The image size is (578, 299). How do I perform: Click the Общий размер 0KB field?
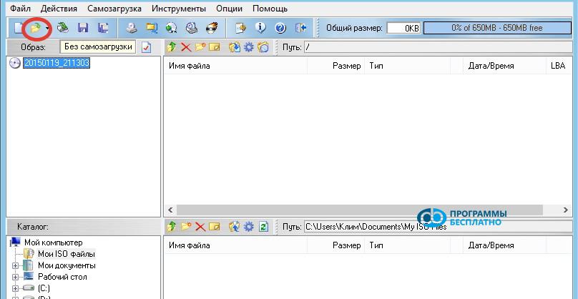click(x=403, y=28)
